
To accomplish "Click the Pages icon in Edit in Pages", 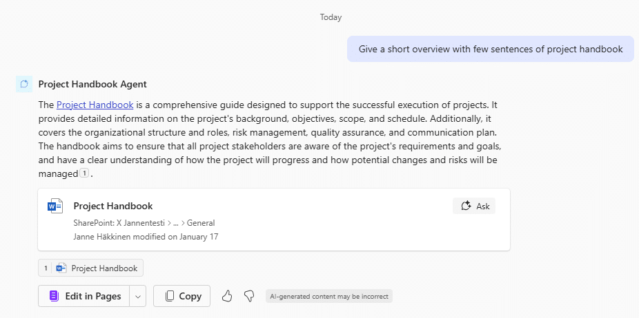I will (x=55, y=296).
